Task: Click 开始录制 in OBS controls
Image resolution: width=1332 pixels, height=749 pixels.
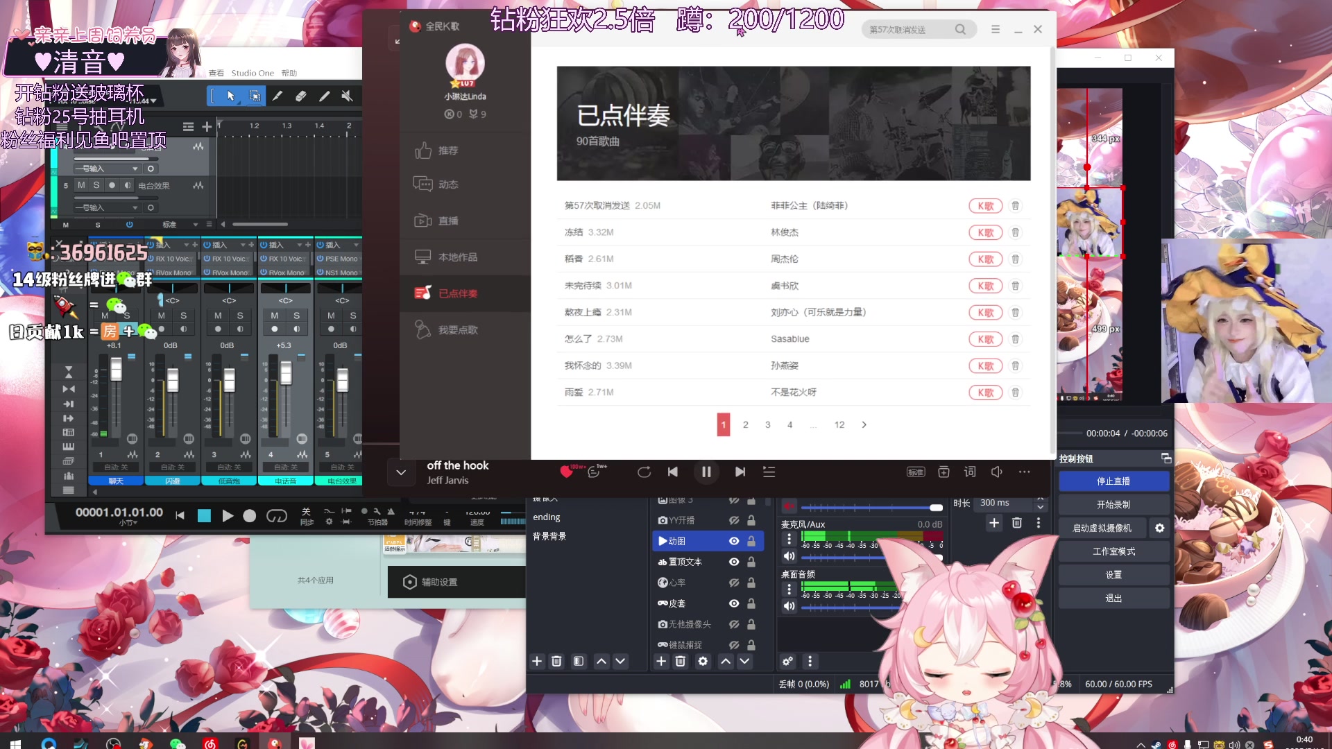Action: pos(1113,505)
